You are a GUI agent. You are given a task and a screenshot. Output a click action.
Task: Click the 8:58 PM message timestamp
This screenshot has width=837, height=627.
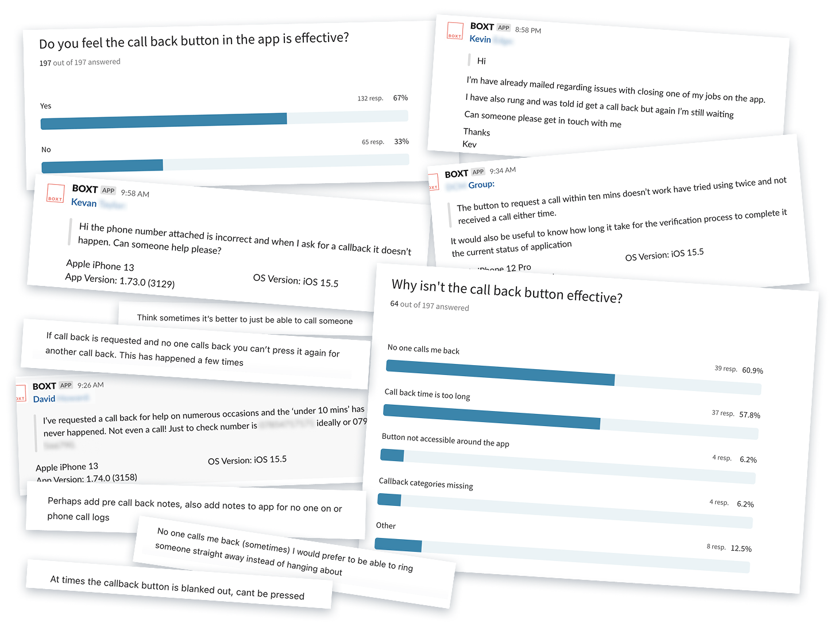point(528,30)
